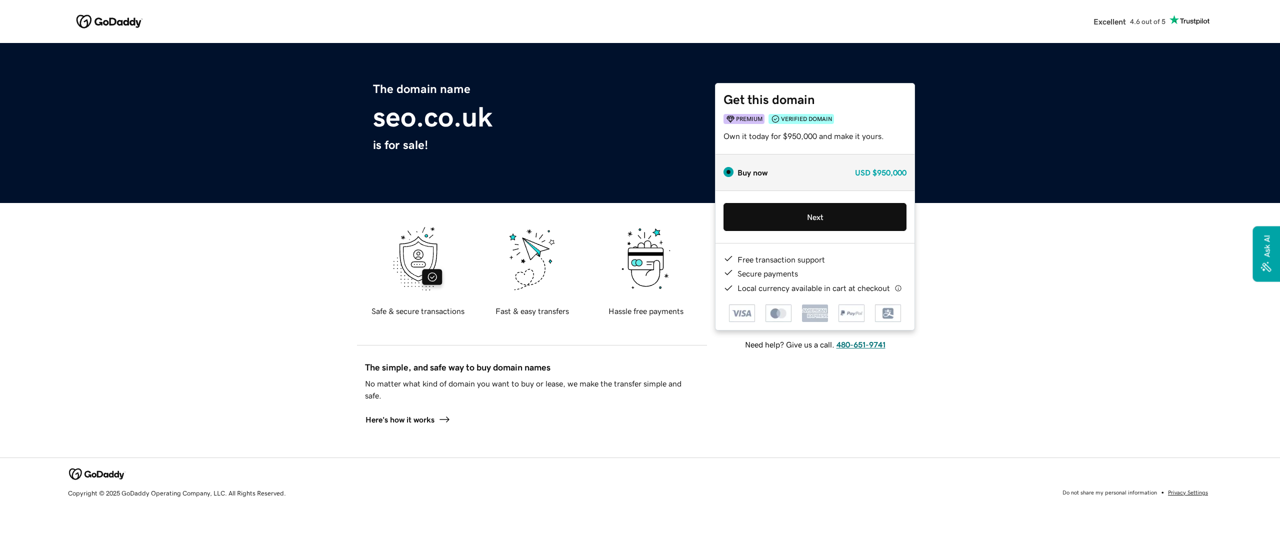Select the American Express payment icon

[814, 313]
